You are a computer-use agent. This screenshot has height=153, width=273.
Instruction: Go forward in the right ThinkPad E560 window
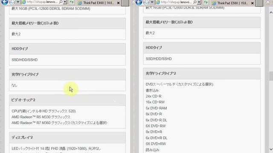146,2
